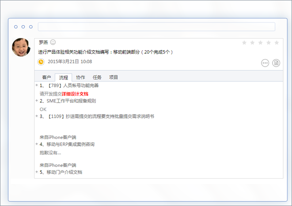Open the 罗燕 user name
Screen dimensions: 292x206
43,43
